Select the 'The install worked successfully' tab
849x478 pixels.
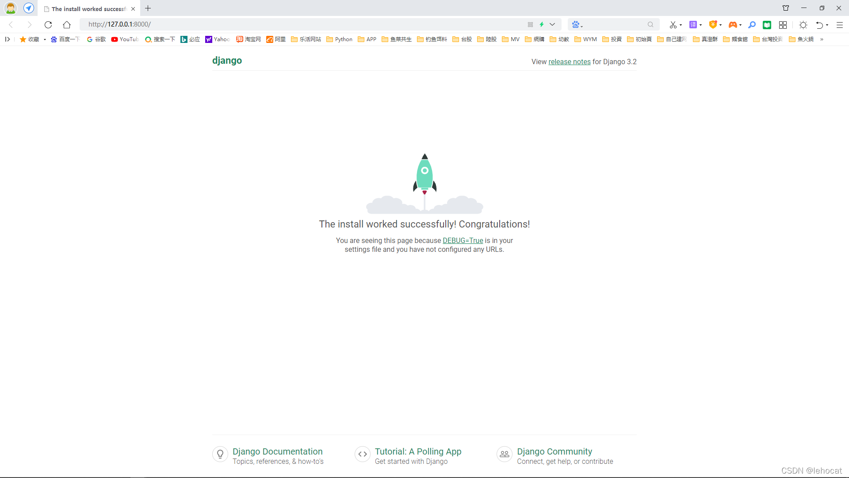(88, 9)
